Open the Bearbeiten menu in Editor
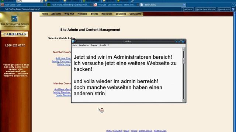 [84, 45]
